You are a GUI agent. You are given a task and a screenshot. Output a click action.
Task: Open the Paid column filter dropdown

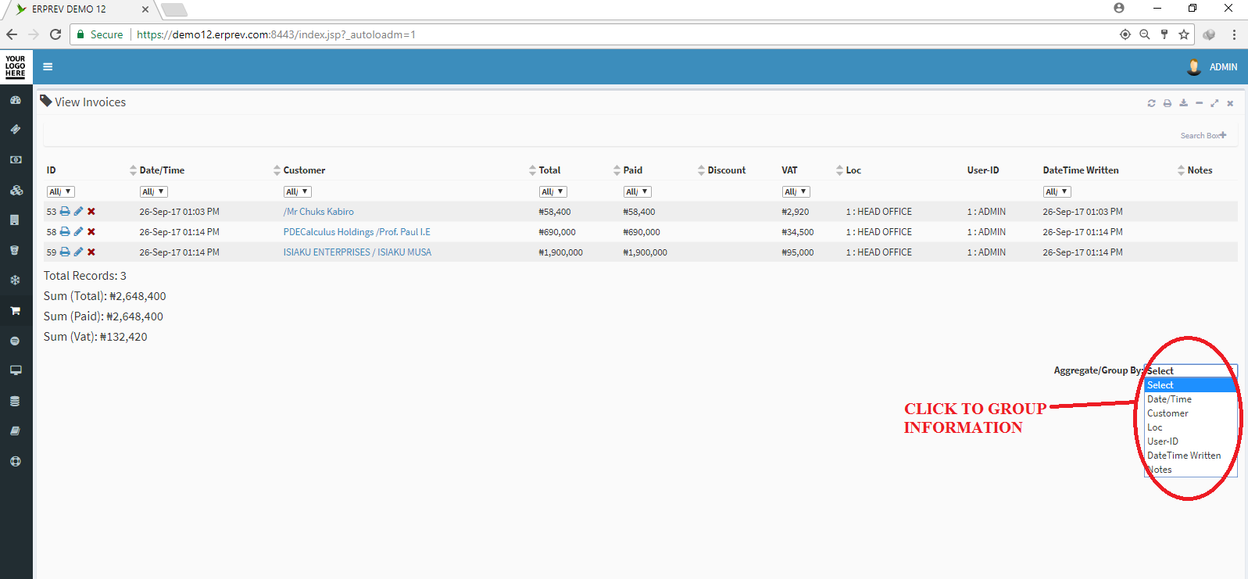tap(637, 191)
